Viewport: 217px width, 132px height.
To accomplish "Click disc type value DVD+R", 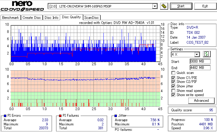I will click(192, 28).
